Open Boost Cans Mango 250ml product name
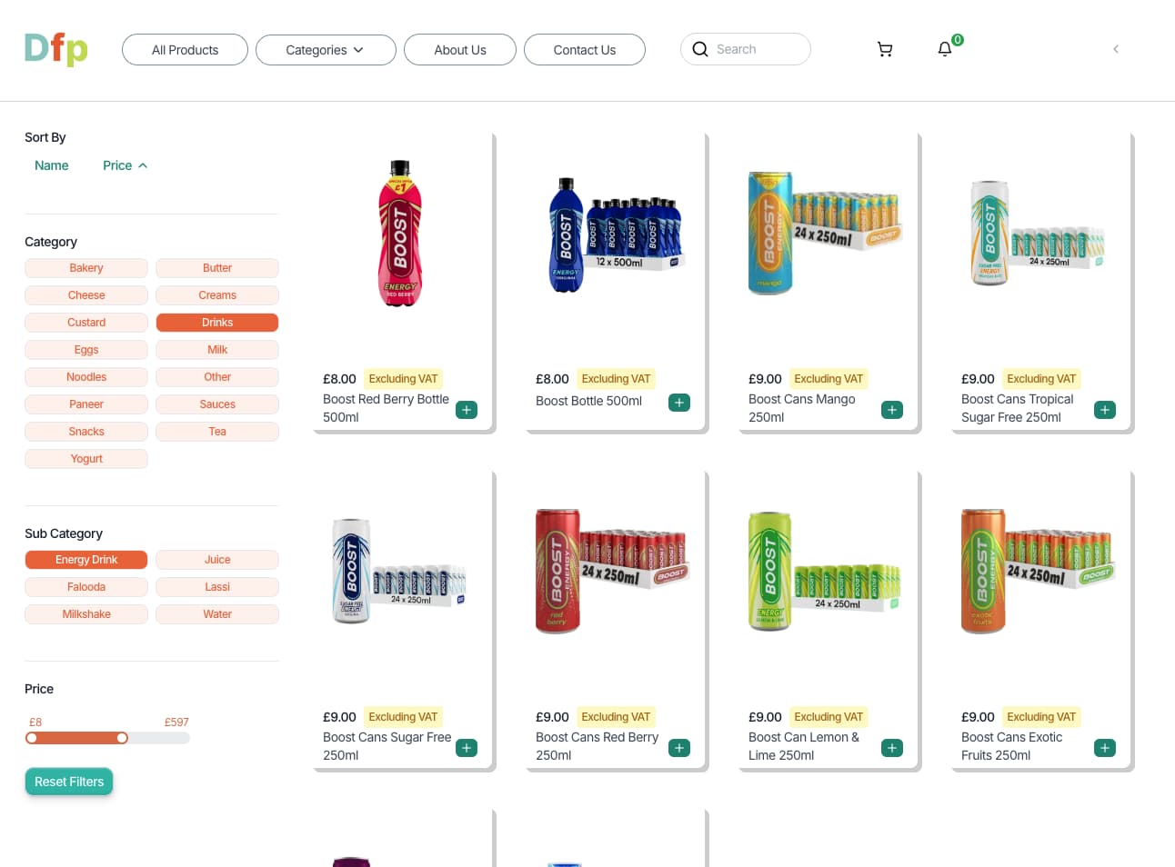Screen dimensions: 1175x867 802,408
